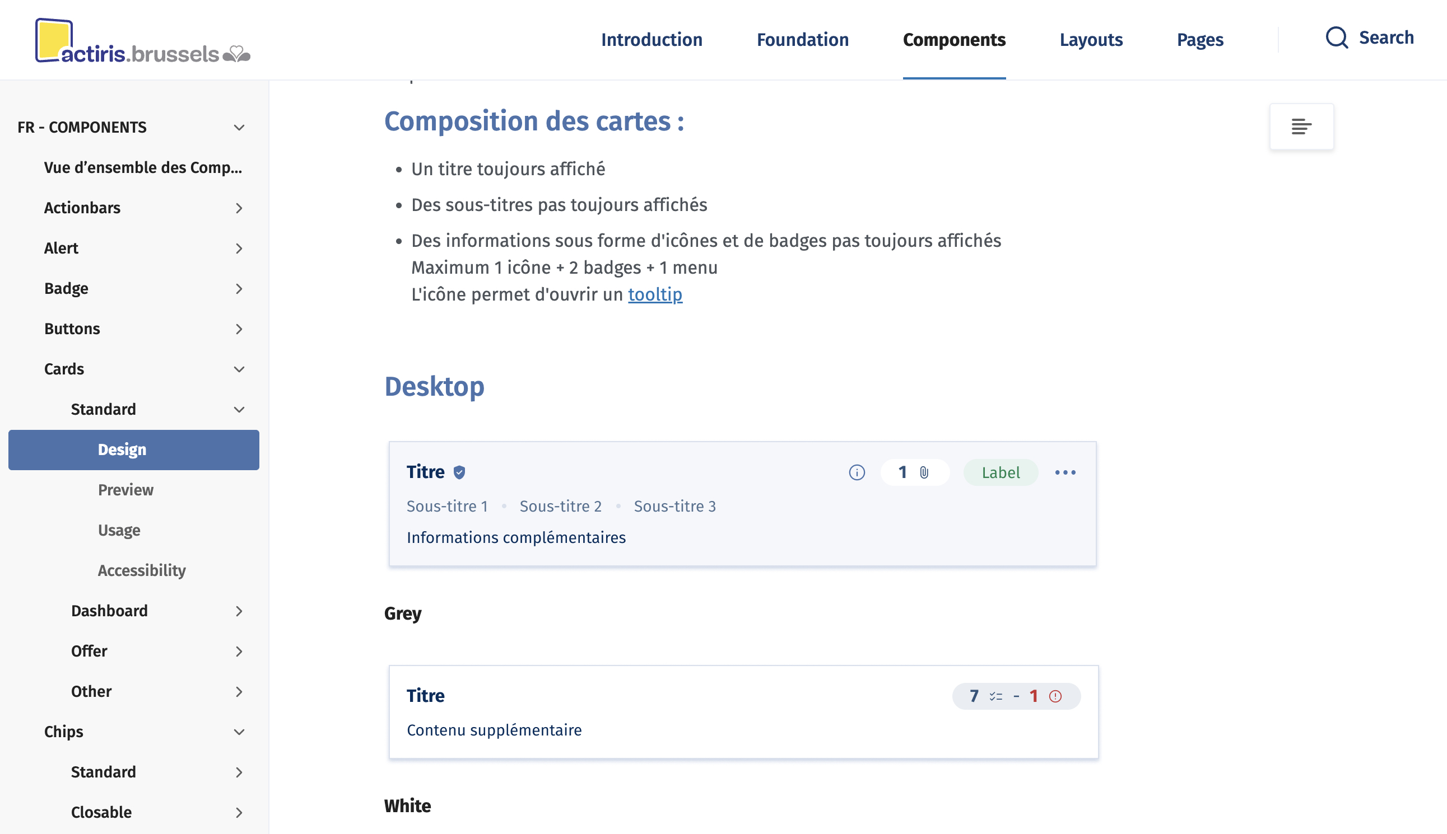Click the Grey caption
This screenshot has width=1447, height=834.
pyautogui.click(x=402, y=613)
